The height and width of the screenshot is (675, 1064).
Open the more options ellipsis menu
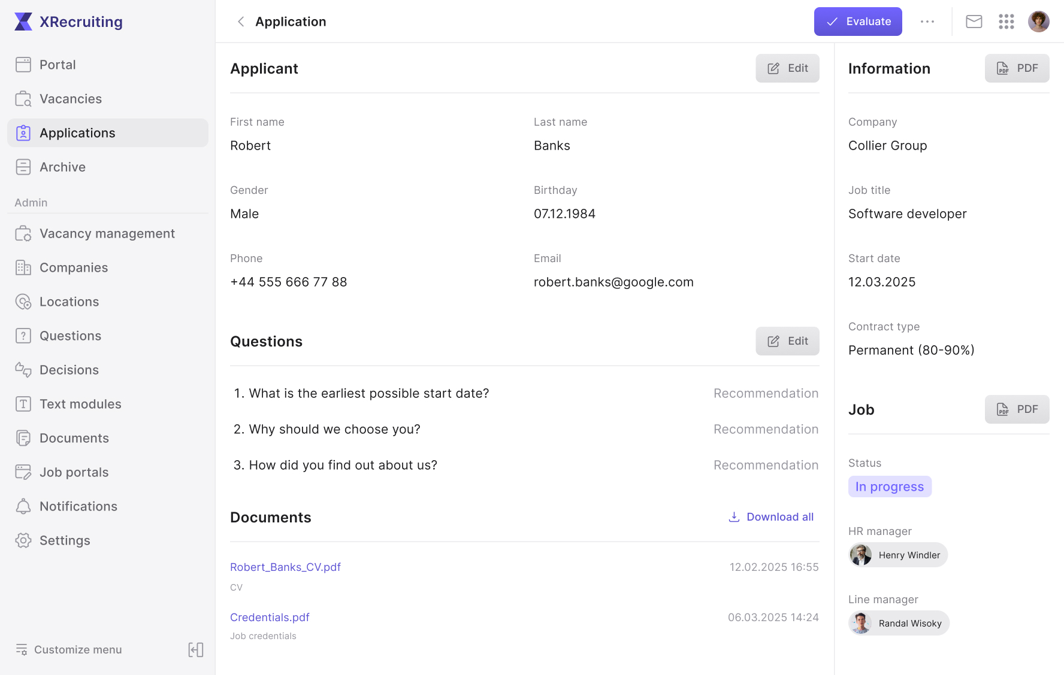point(927,22)
